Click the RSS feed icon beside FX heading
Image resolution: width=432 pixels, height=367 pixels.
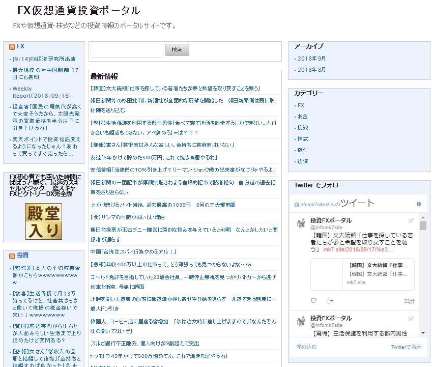[12, 46]
